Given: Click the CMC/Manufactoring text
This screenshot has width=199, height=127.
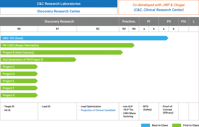Looking at the screenshot, I should pyautogui.click(x=129, y=115).
